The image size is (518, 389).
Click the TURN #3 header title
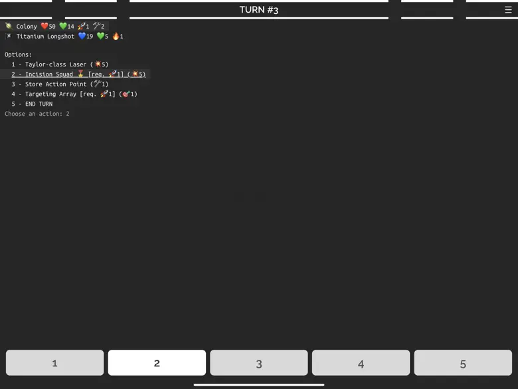(x=259, y=10)
